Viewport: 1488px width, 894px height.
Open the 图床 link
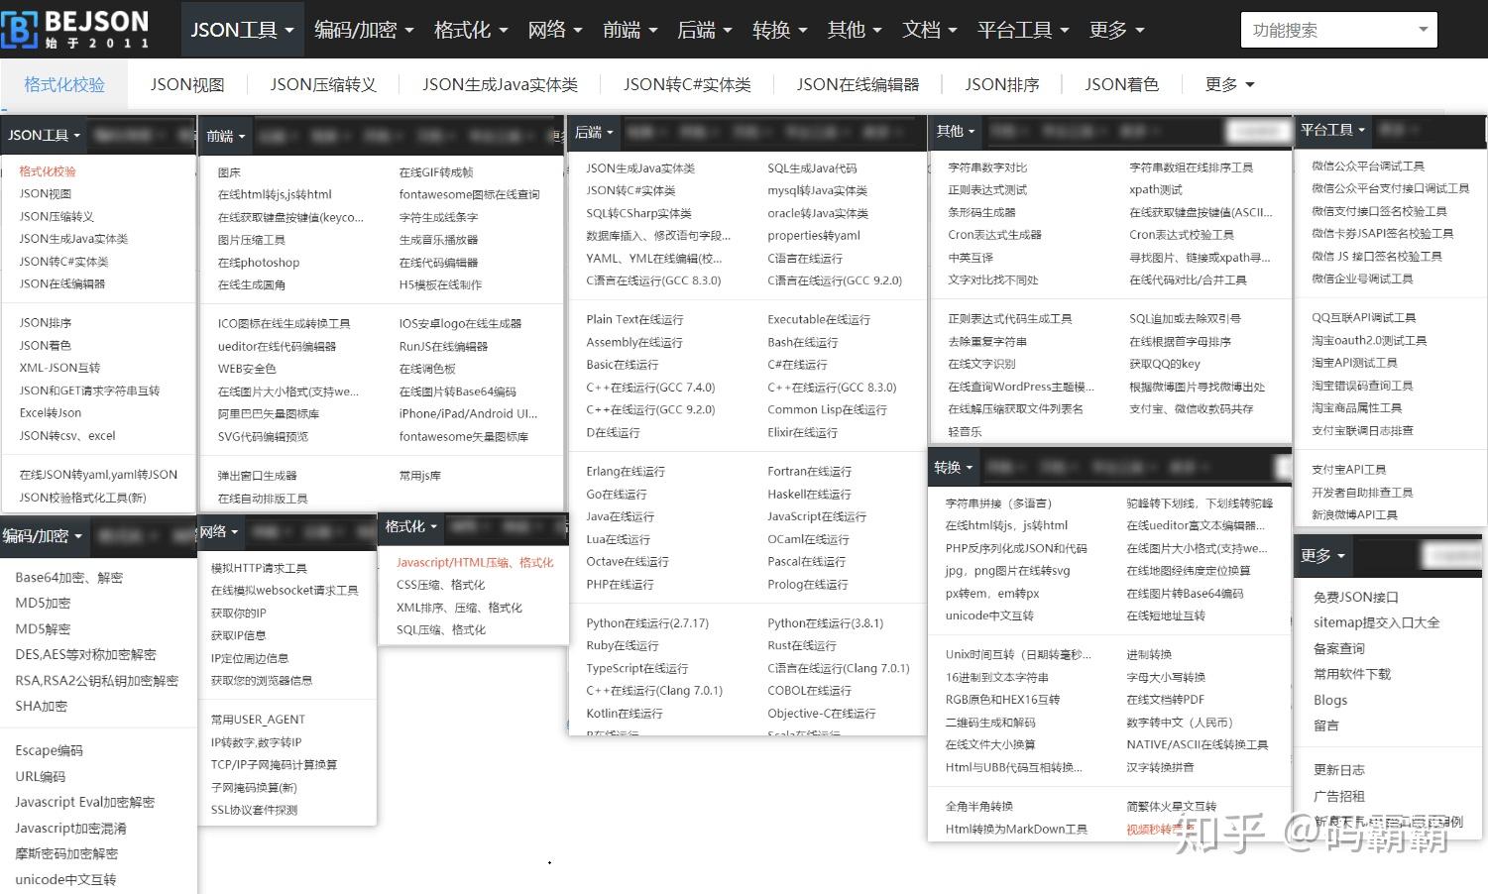229,172
